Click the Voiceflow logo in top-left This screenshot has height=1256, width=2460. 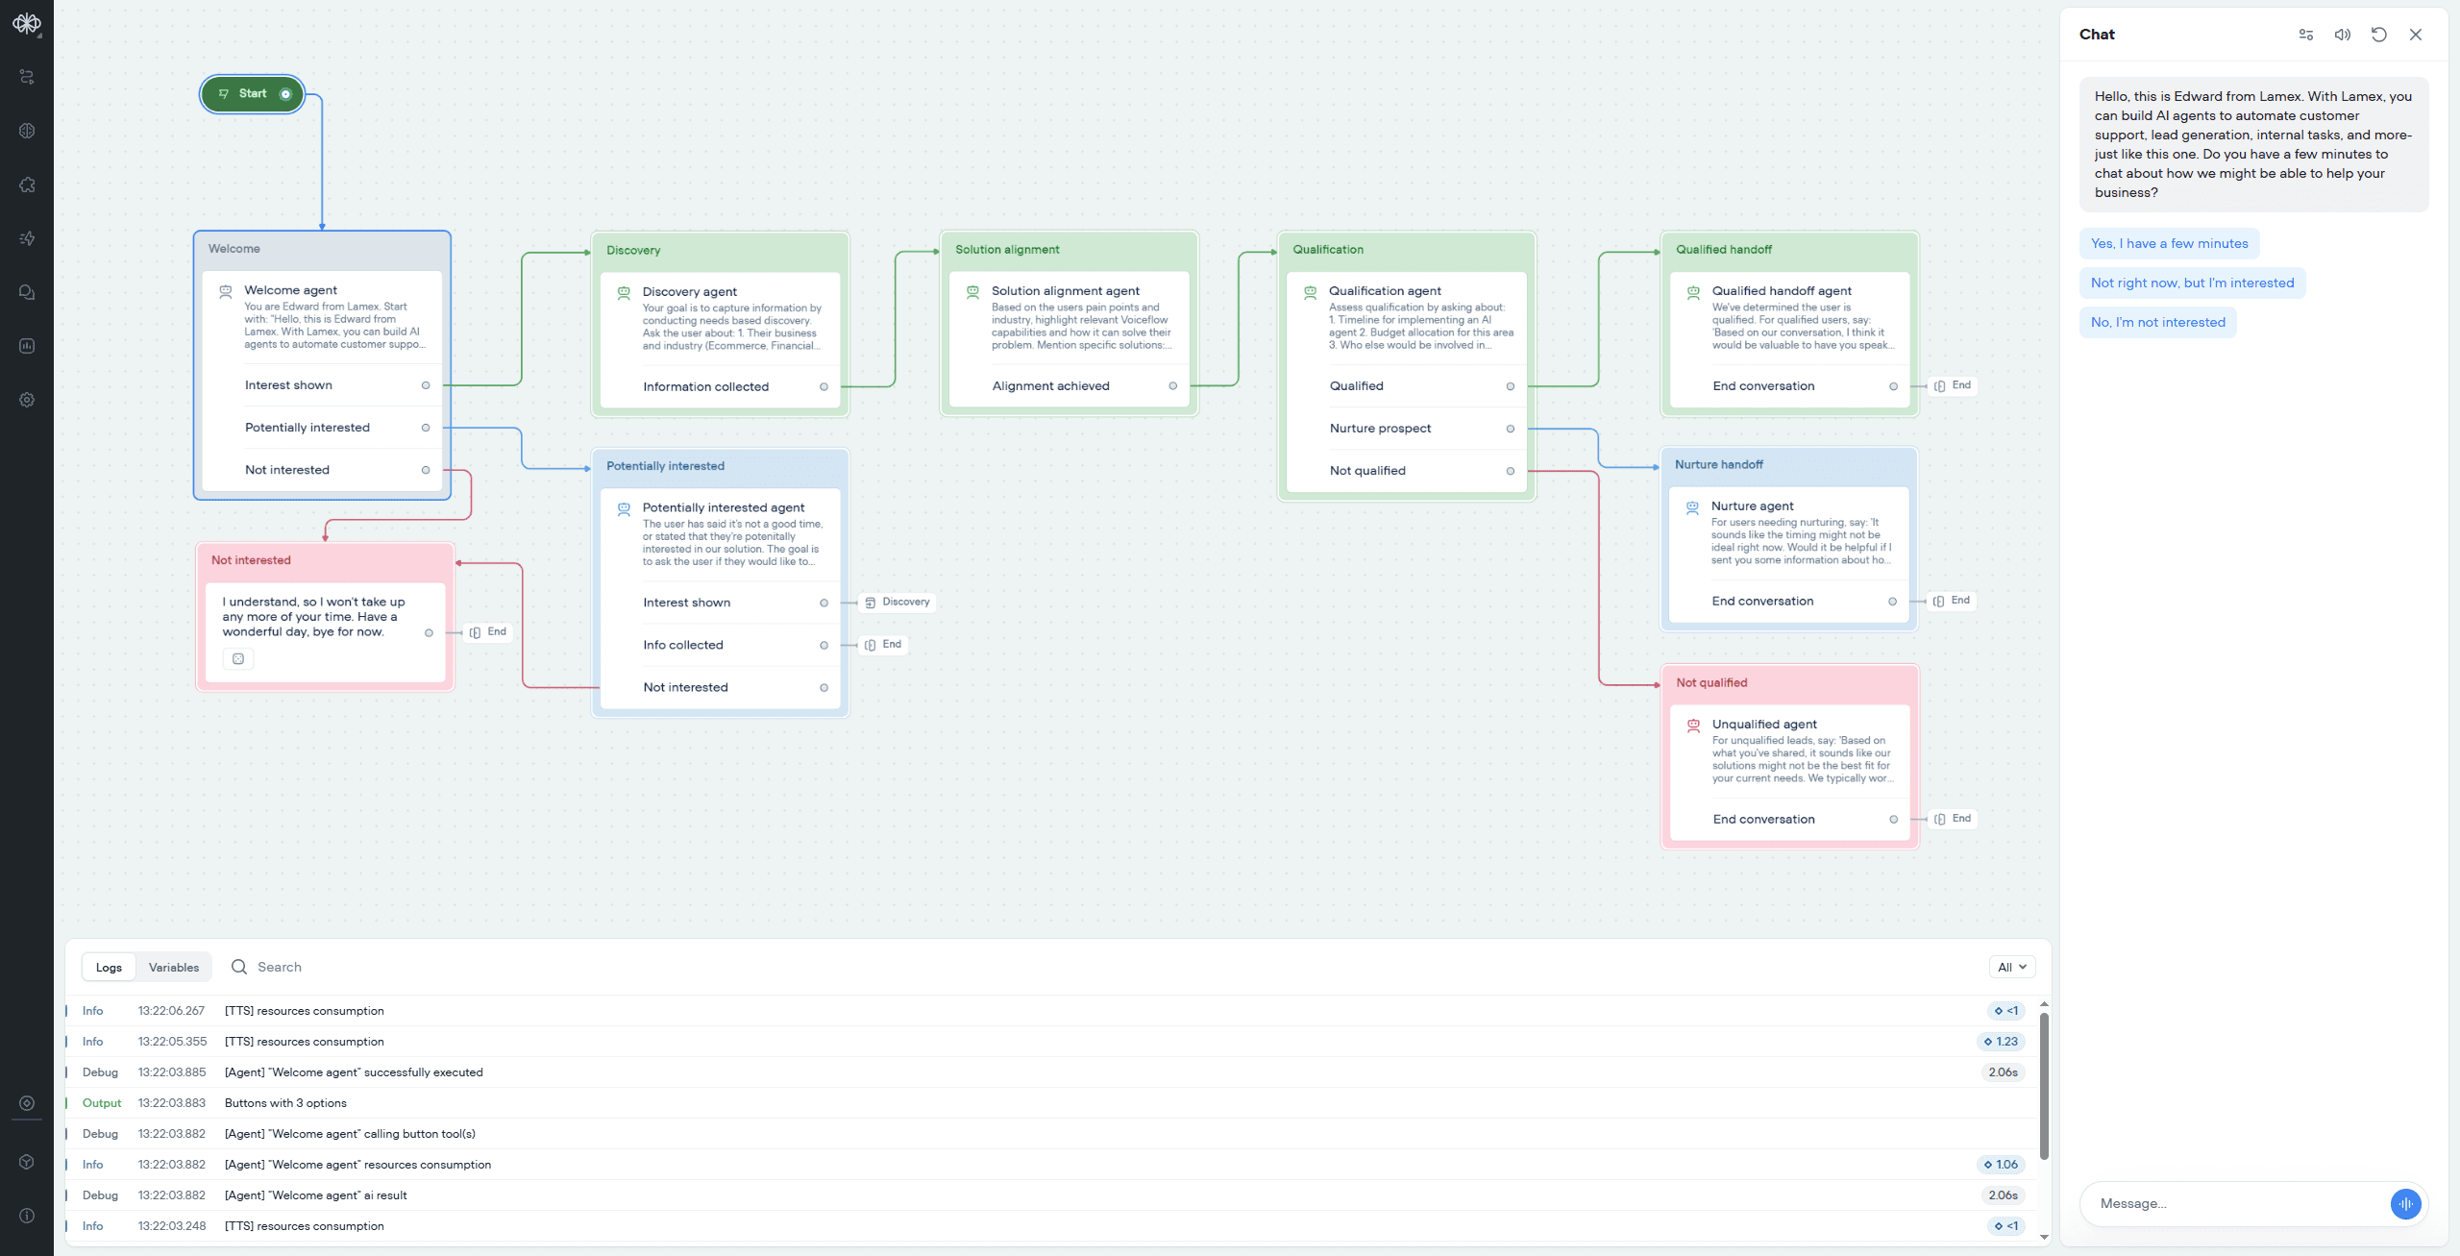click(27, 23)
